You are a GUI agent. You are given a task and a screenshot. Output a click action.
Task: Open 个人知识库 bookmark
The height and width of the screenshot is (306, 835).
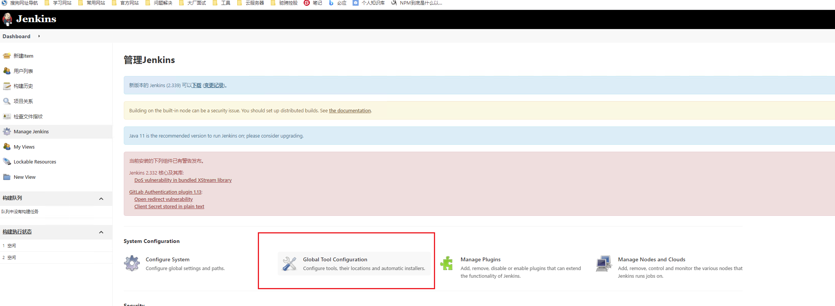click(x=369, y=3)
